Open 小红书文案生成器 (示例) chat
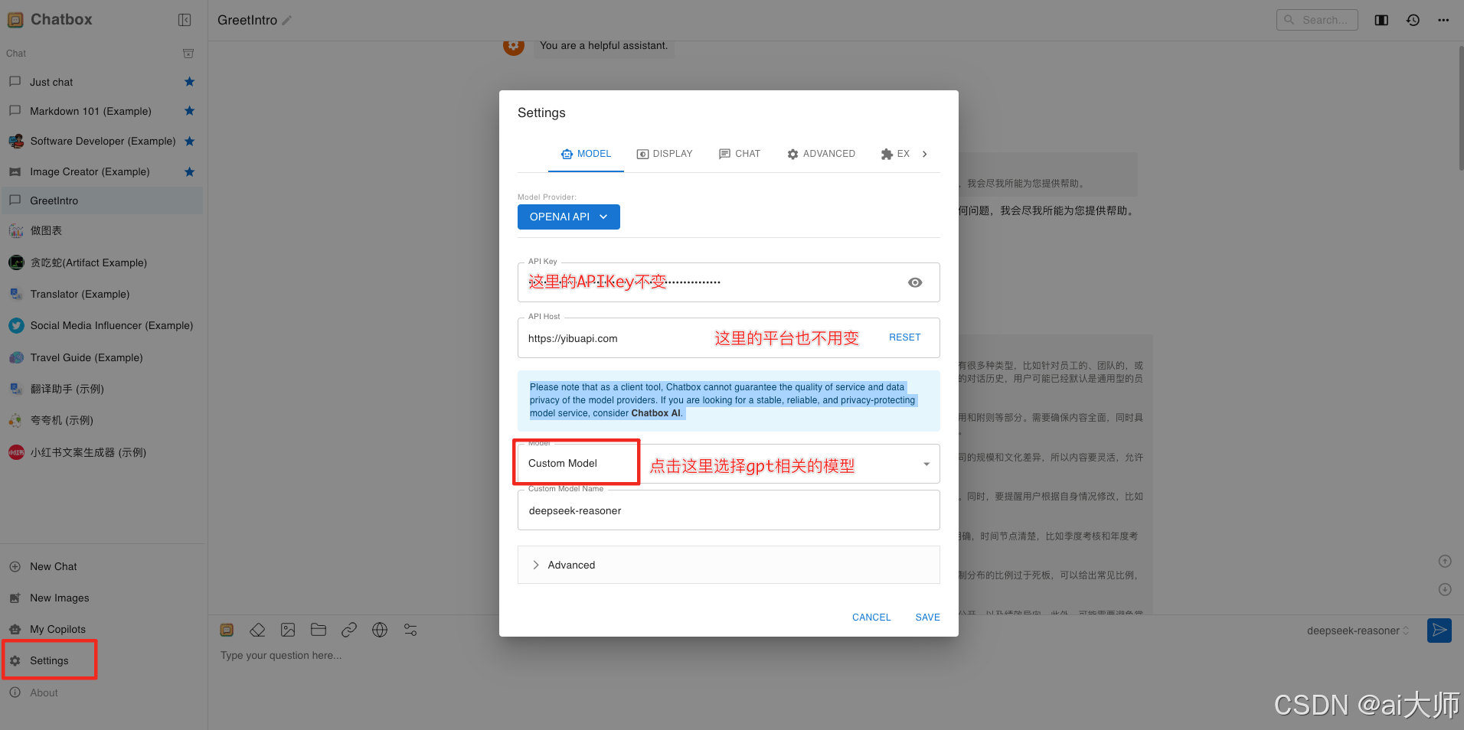The width and height of the screenshot is (1464, 730). tap(102, 452)
